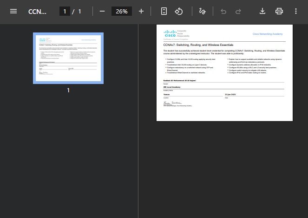Click the CCN... document title
Viewport: 308px width, 218px height.
(37, 11)
